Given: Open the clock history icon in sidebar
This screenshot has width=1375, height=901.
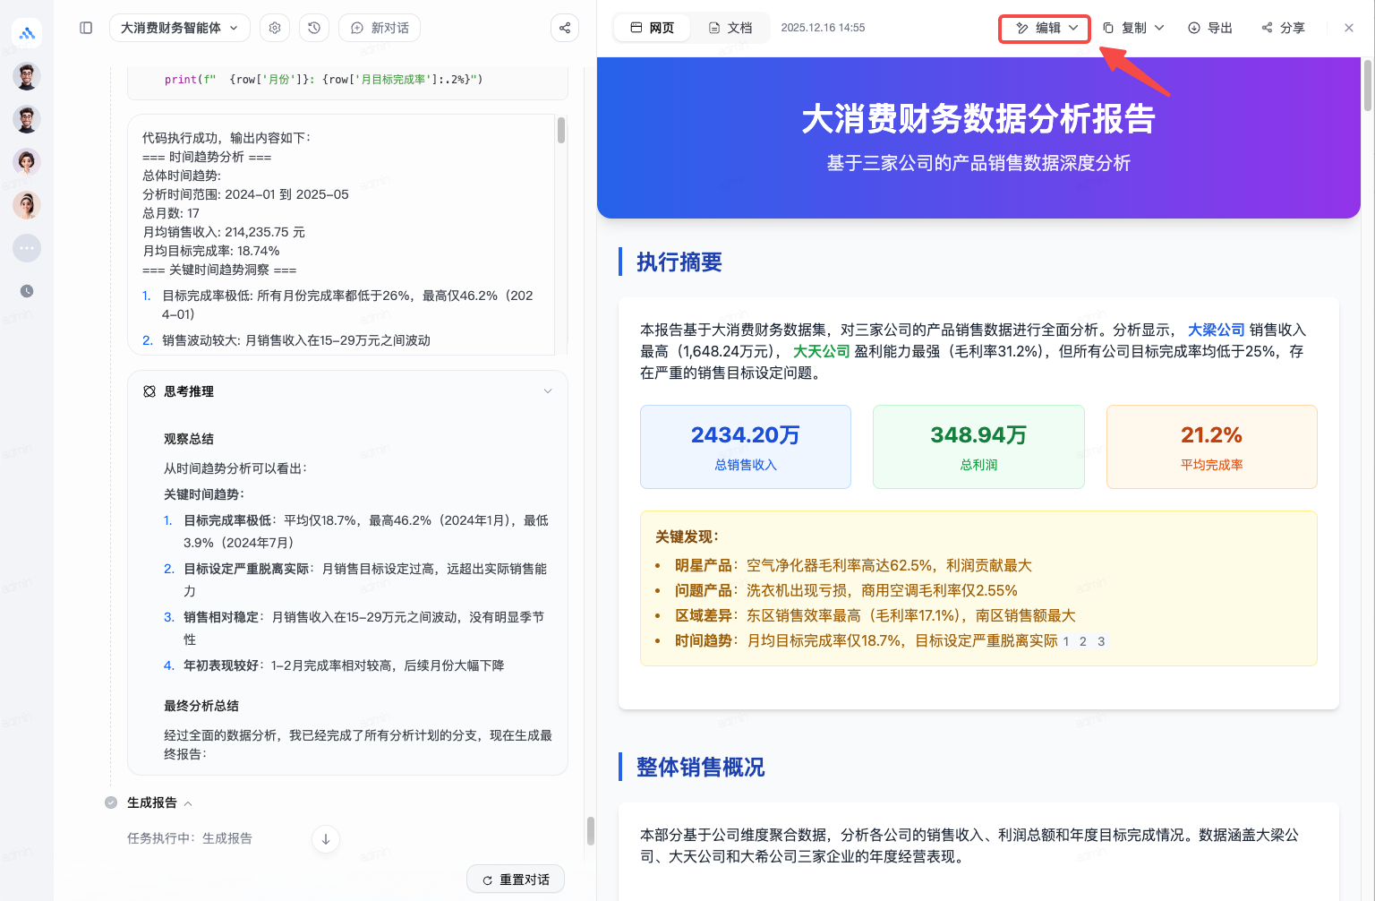Looking at the screenshot, I should pos(27,291).
